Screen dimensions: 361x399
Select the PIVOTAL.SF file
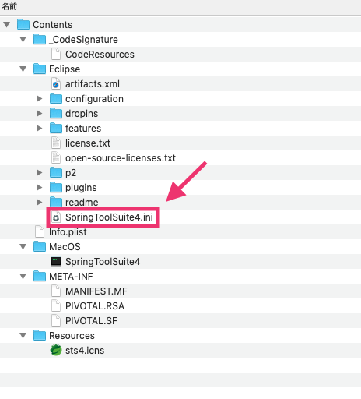tap(91, 321)
